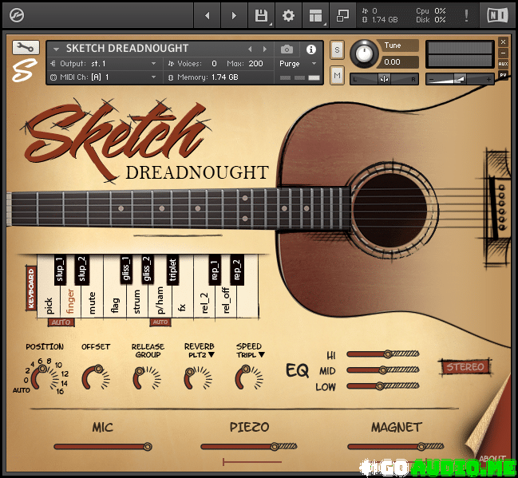Toggle AUTO under the p/ham key
The width and height of the screenshot is (518, 478).
[x=160, y=322]
